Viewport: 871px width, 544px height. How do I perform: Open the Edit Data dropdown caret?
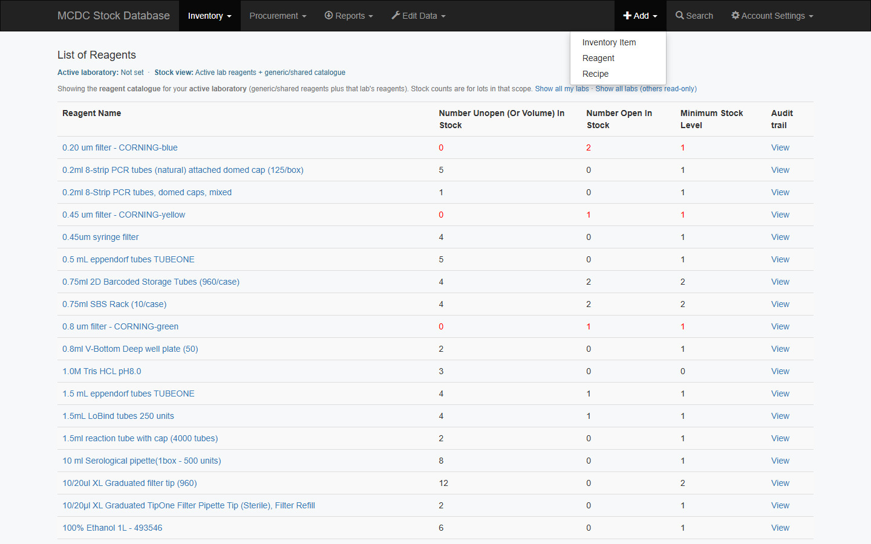443,16
